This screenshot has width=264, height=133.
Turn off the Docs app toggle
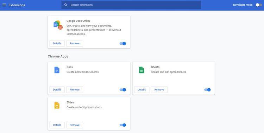pos(123,90)
